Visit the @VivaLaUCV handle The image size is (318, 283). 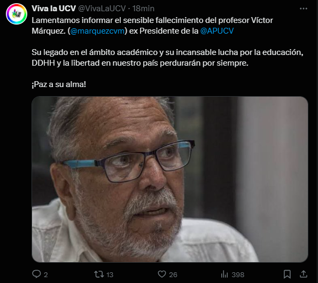(x=102, y=9)
